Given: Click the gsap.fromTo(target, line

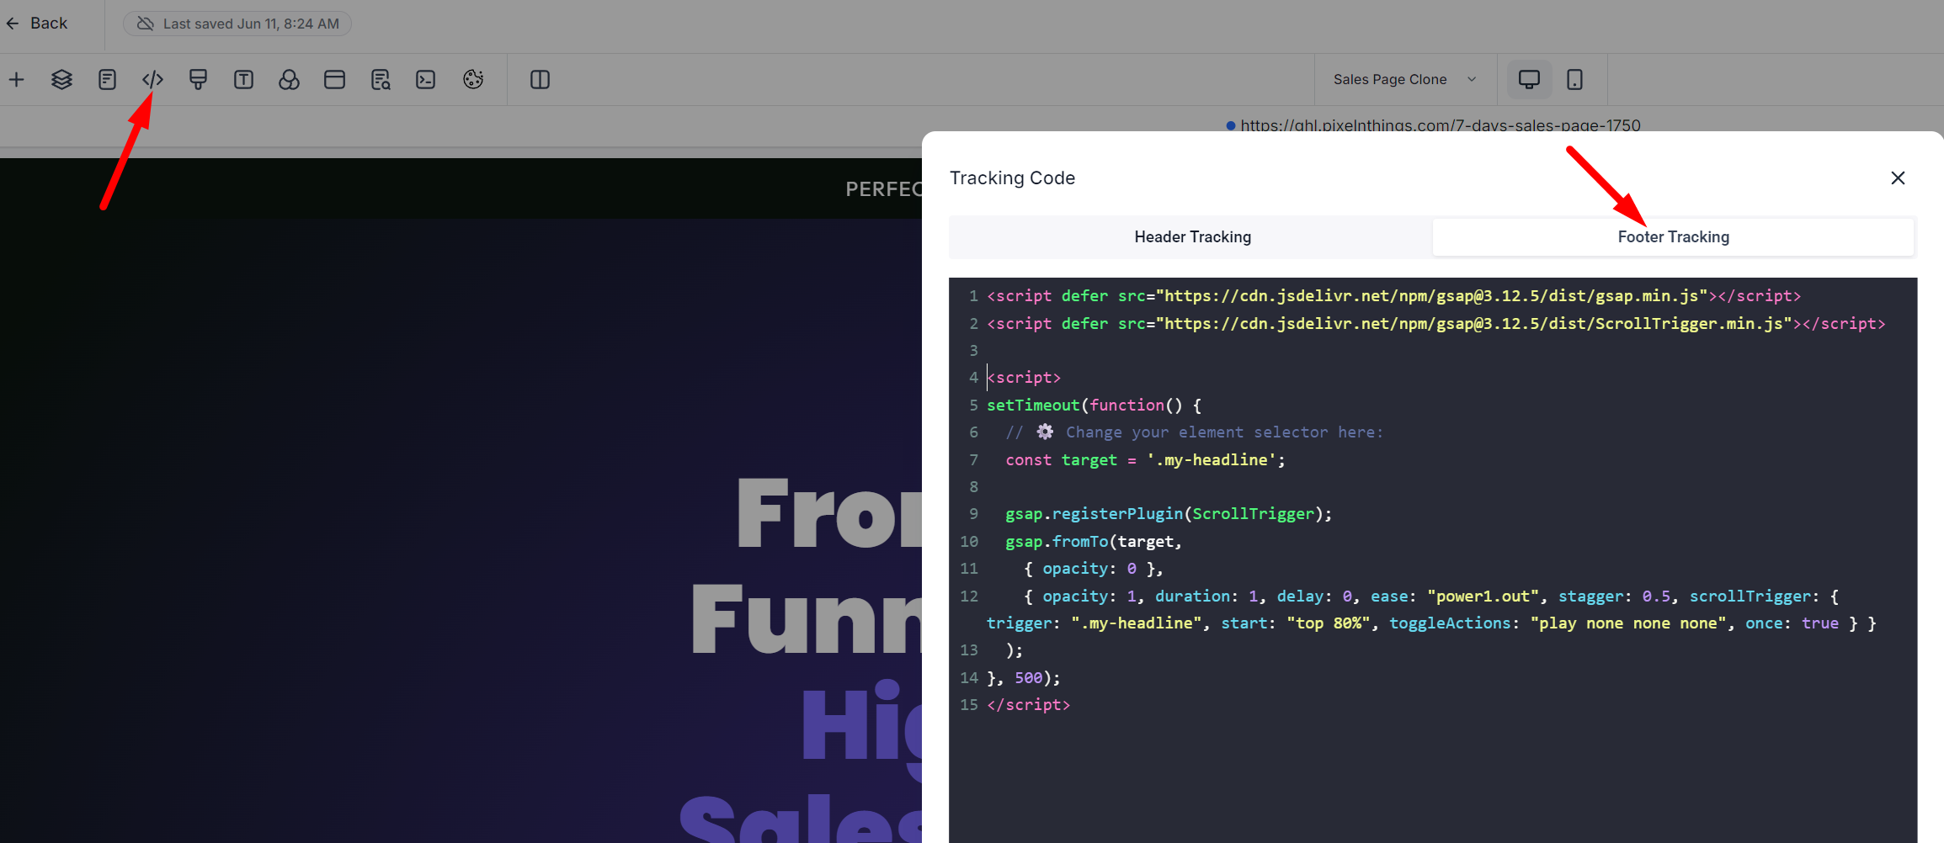Looking at the screenshot, I should coord(1094,542).
